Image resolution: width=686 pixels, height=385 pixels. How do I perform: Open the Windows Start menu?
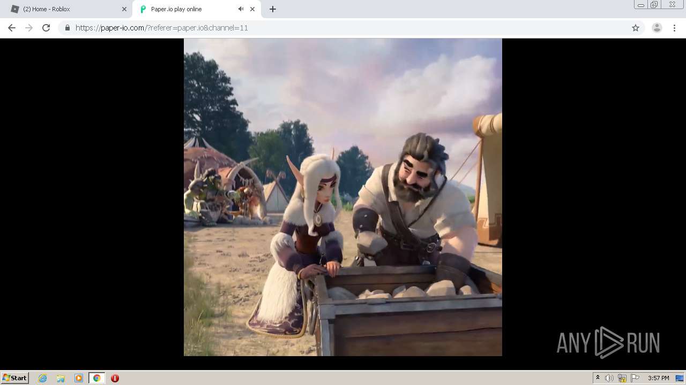pyautogui.click(x=15, y=378)
